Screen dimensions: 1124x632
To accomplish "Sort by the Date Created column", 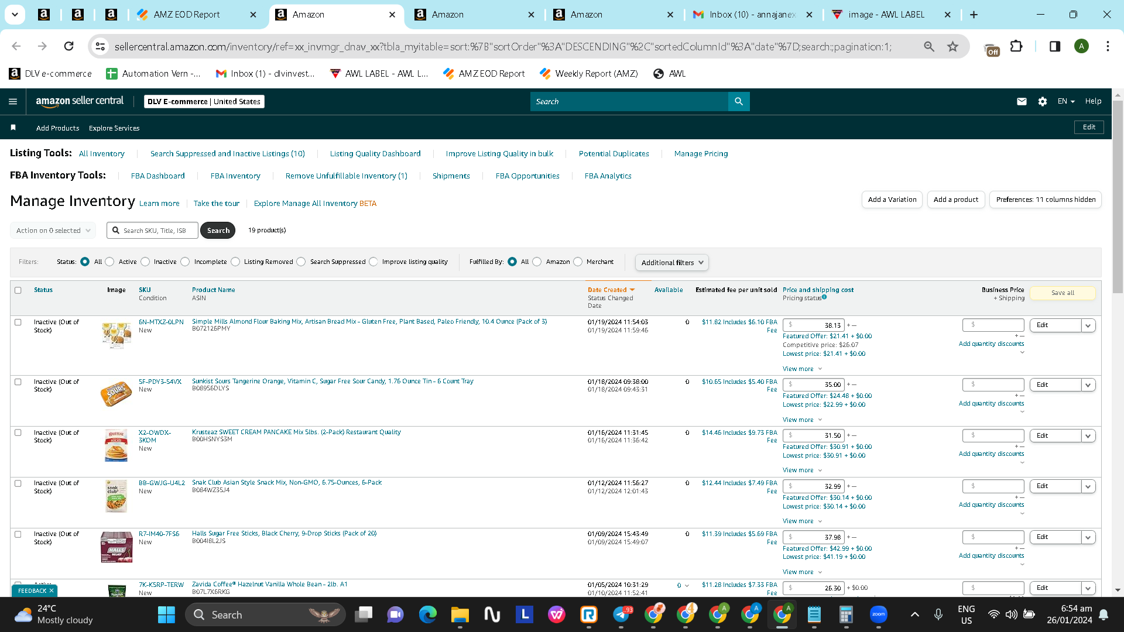I will click(611, 290).
